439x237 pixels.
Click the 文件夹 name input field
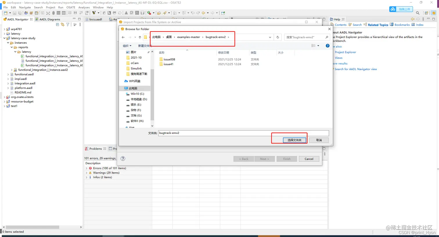point(244,133)
